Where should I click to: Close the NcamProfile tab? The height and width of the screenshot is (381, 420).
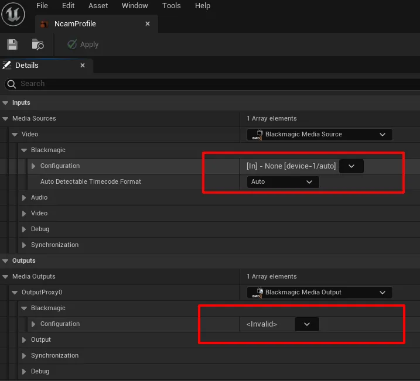point(147,24)
